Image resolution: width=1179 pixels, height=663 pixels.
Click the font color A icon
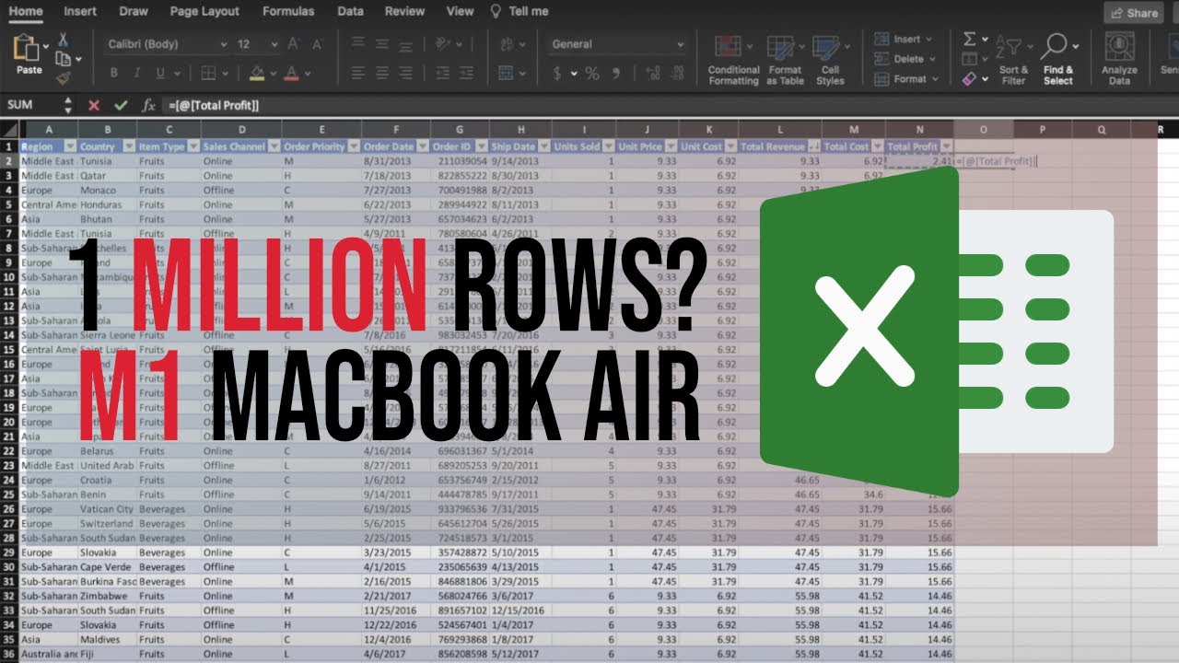[x=292, y=73]
